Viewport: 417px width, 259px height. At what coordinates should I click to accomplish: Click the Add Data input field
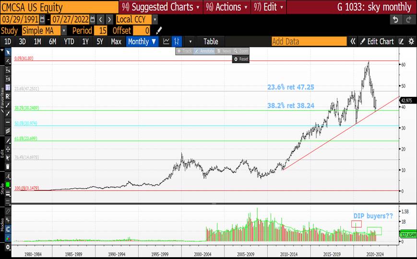309,41
